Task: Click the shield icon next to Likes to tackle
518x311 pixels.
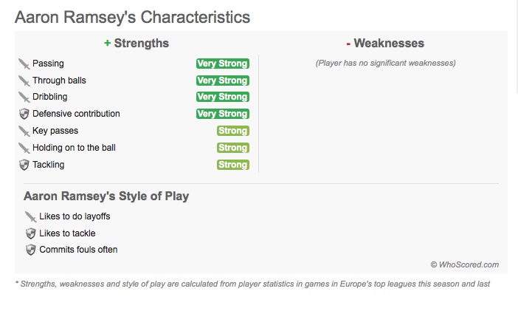Action: 30,233
